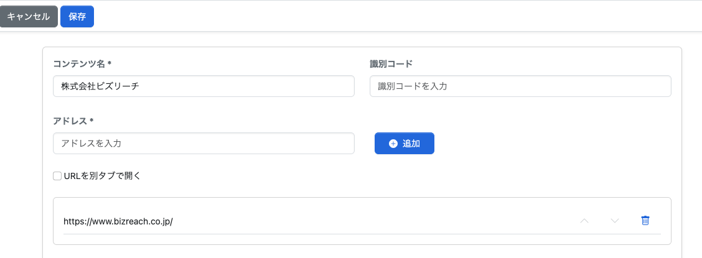Move the bizreach URL down with chevron

615,221
